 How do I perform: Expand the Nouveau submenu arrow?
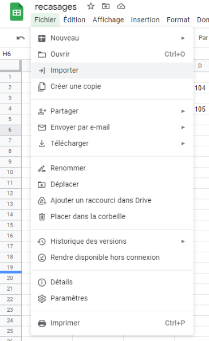(x=183, y=38)
